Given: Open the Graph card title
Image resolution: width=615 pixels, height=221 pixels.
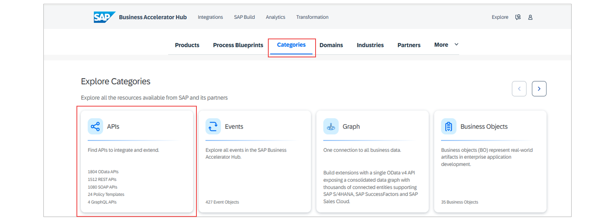Looking at the screenshot, I should 351,126.
